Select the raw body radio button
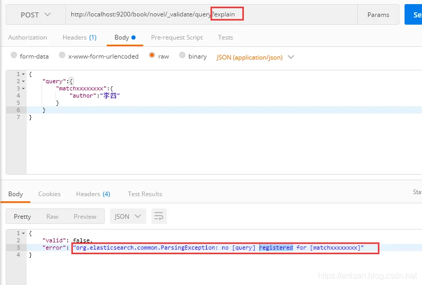The image size is (422, 285). coord(152,55)
